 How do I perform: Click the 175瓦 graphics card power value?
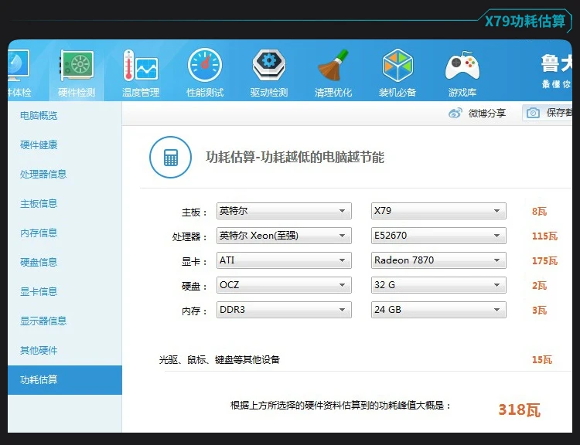pyautogui.click(x=544, y=261)
